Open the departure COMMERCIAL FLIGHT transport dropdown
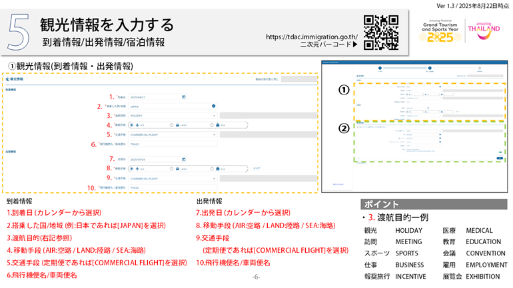 tap(173, 179)
